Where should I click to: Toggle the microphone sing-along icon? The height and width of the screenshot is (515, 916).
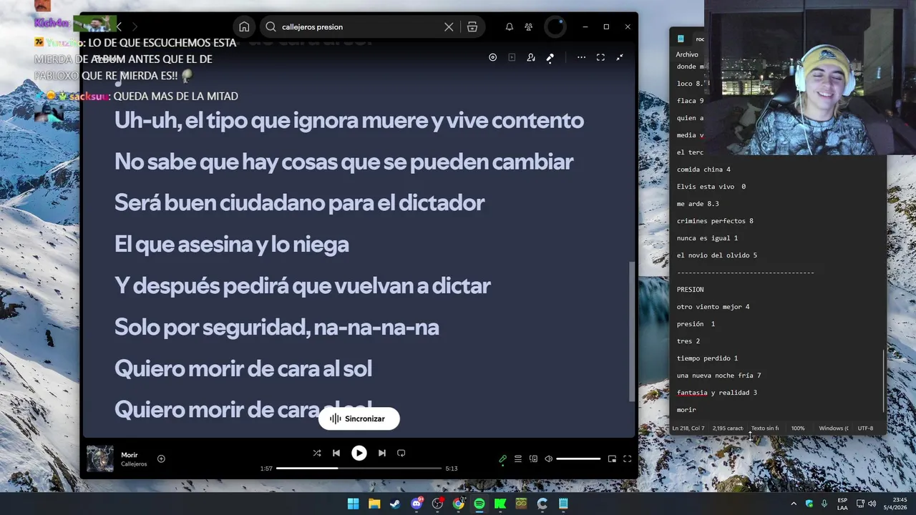click(x=550, y=57)
